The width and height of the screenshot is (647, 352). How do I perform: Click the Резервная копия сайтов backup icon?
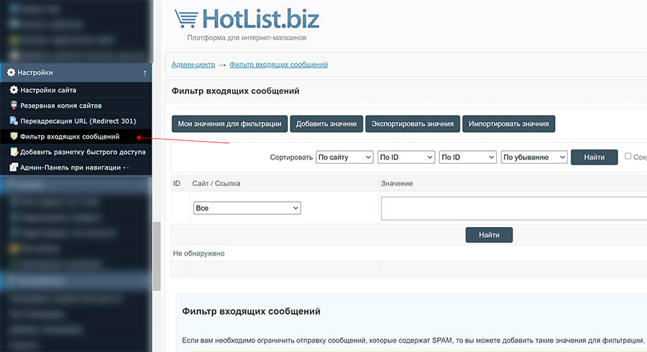pos(14,106)
